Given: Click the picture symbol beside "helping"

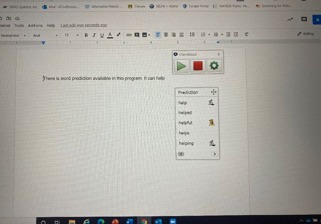Looking at the screenshot, I should tap(212, 143).
